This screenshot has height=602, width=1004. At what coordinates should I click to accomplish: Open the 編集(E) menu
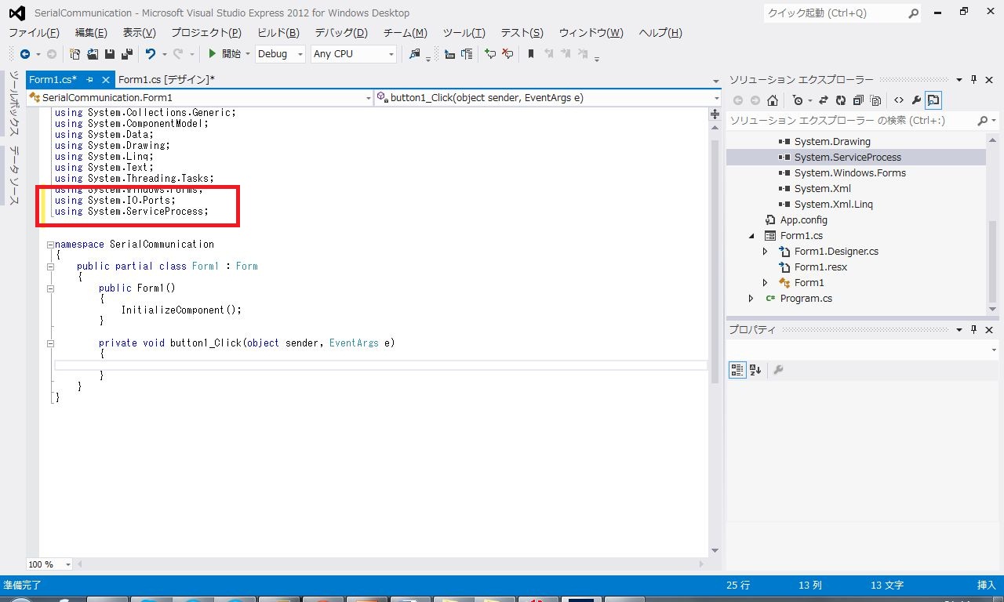pos(91,33)
